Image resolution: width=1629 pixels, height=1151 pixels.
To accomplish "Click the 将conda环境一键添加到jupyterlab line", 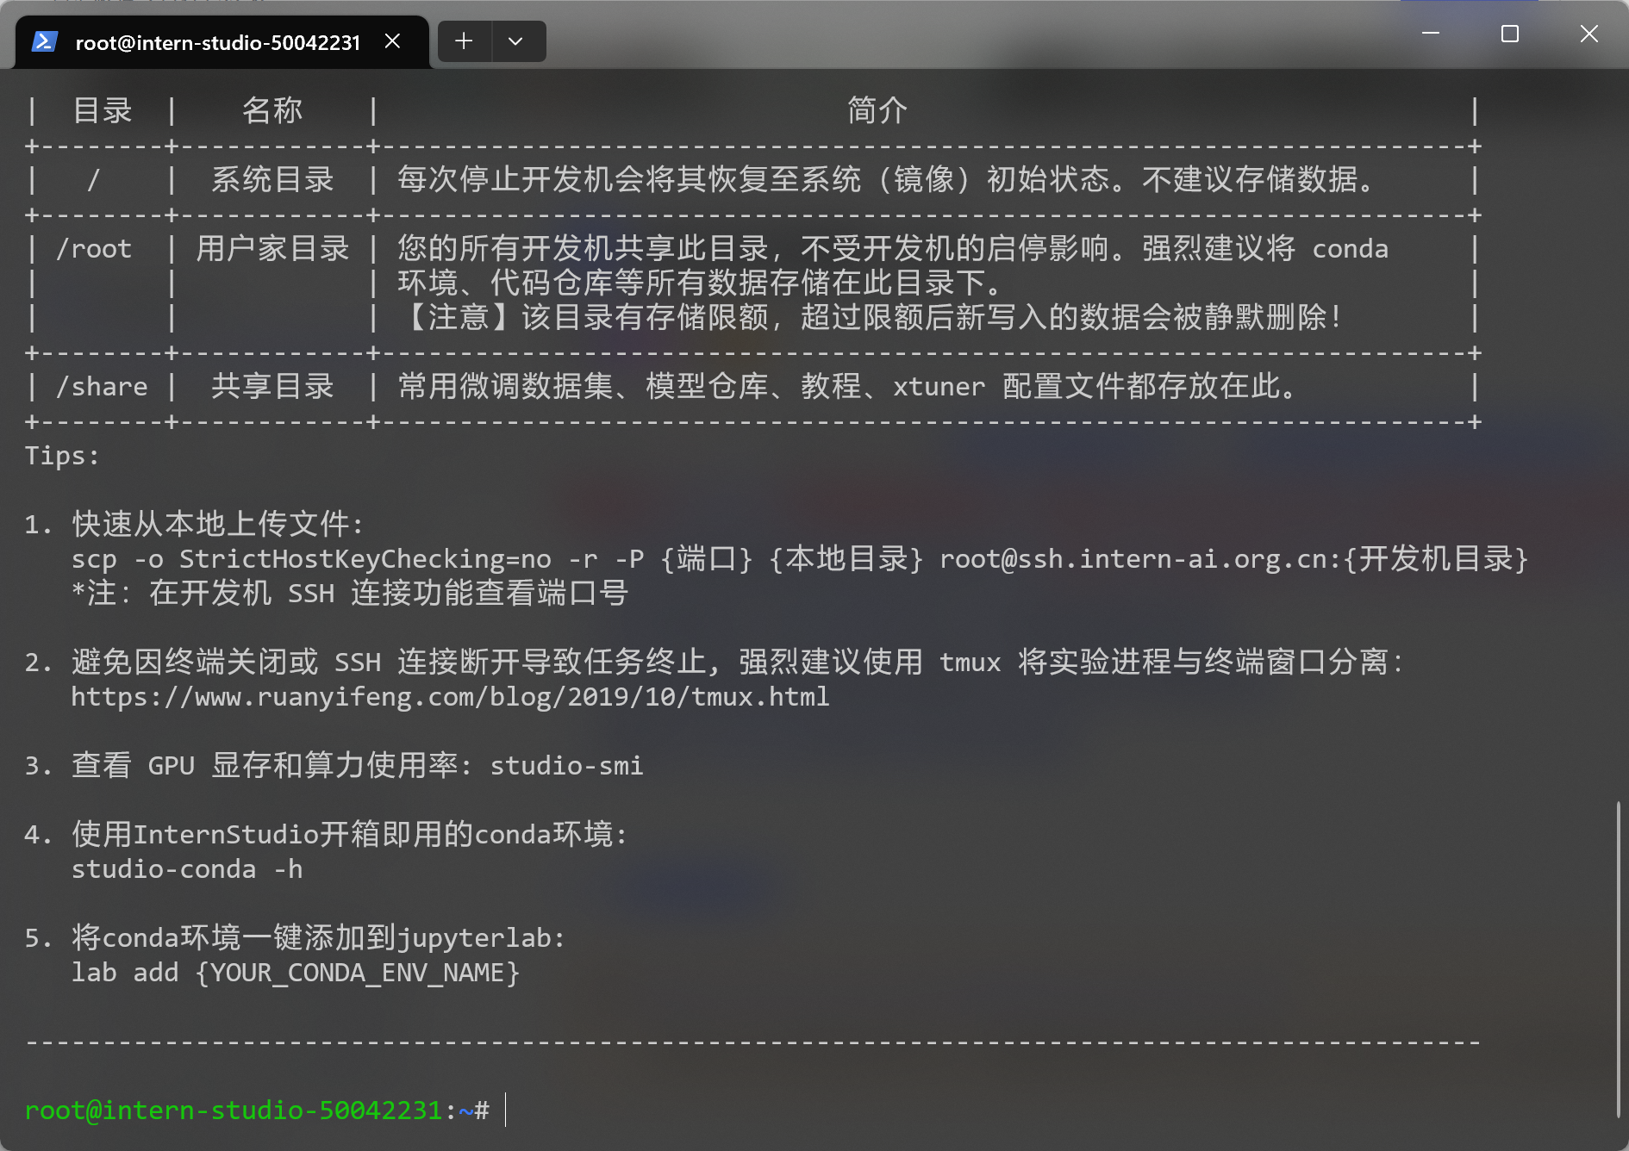I will [x=318, y=937].
